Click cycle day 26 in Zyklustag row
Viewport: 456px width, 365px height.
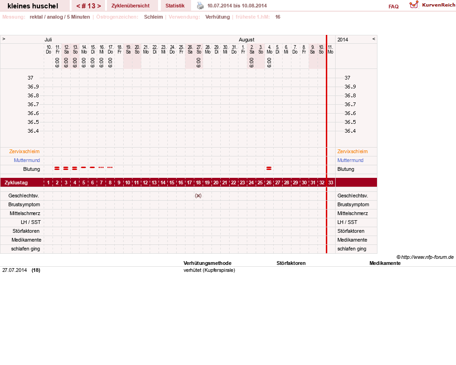click(x=269, y=182)
